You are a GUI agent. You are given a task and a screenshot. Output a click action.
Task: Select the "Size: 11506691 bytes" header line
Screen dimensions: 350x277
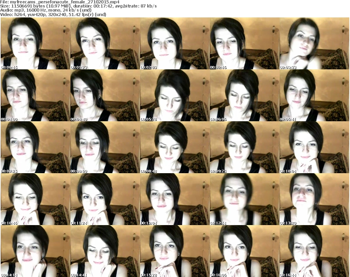pos(78,6)
